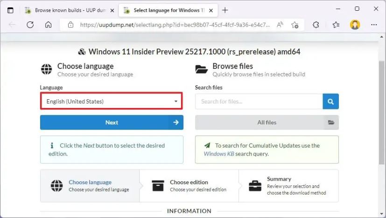Maximize the browser window
This screenshot has height=218, width=386.
tap(357, 9)
